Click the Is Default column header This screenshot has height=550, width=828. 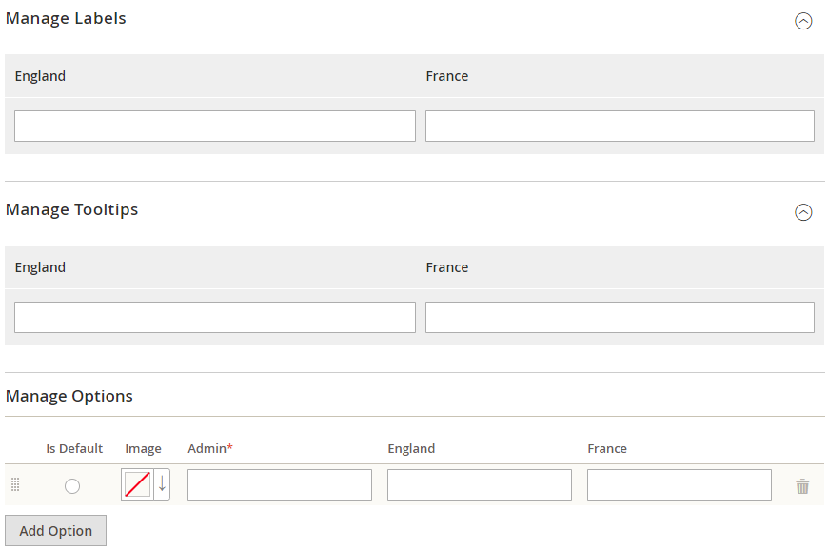coord(74,448)
